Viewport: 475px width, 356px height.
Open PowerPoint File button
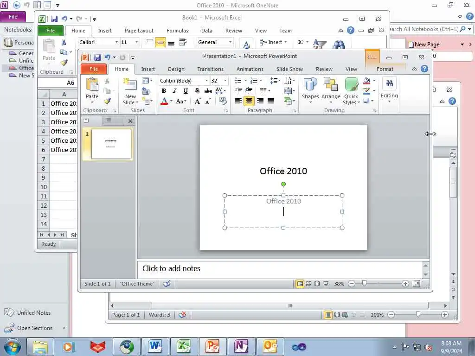point(94,69)
